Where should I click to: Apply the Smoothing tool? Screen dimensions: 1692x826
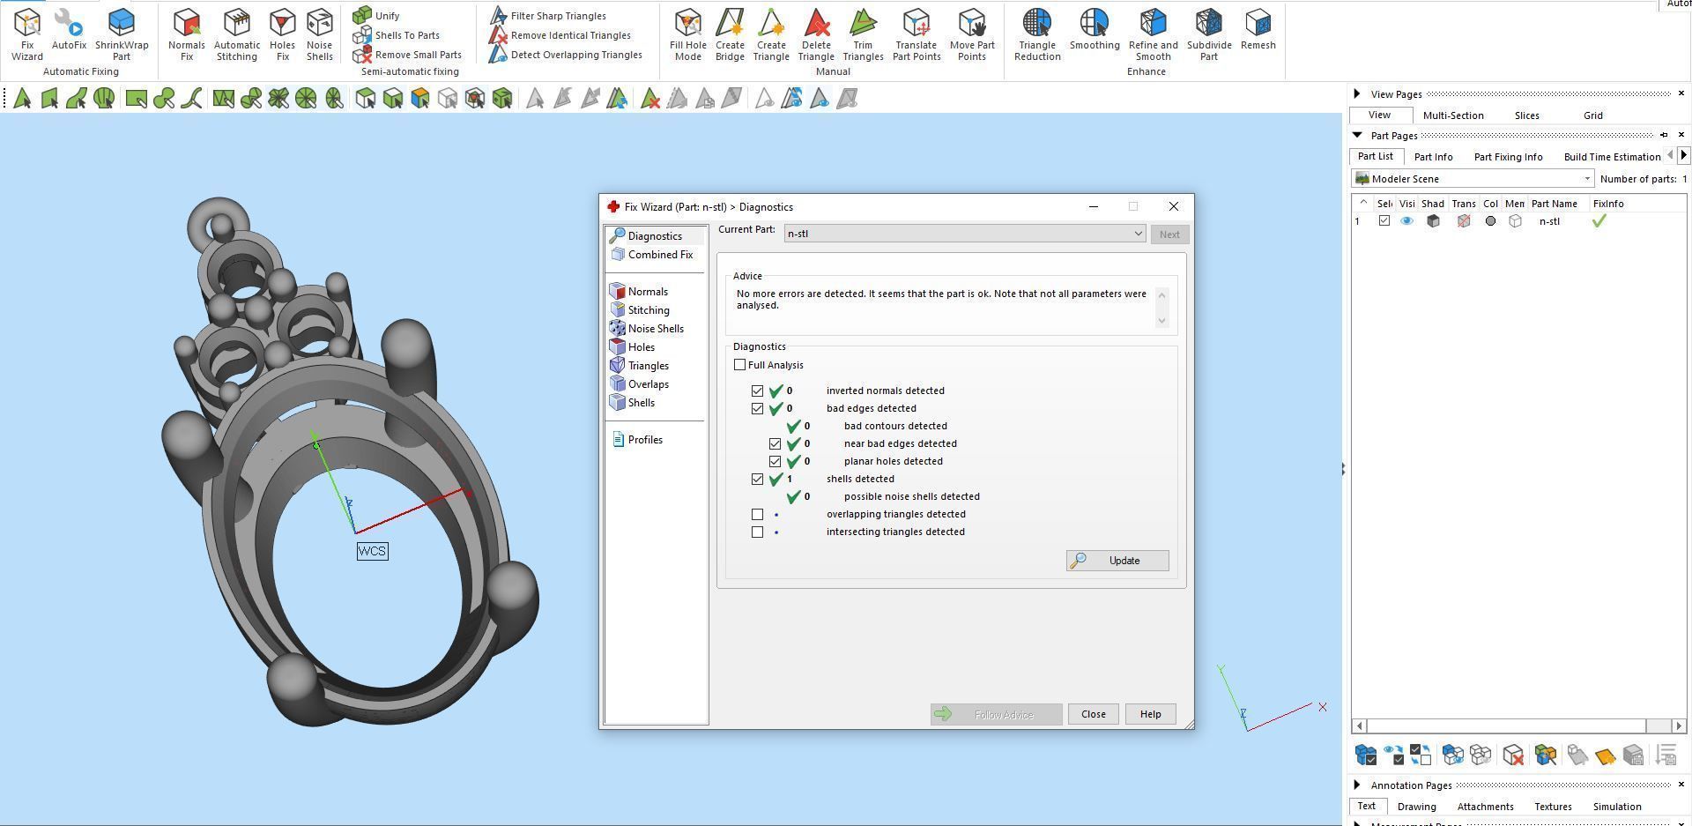(x=1095, y=29)
